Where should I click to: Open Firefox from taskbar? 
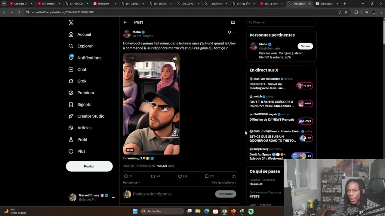pos(233,211)
